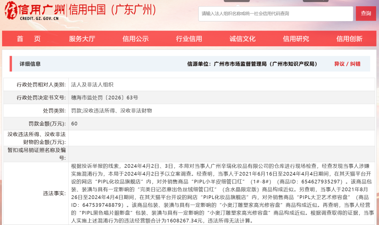Open the 信用研究 menu item

click(296, 39)
